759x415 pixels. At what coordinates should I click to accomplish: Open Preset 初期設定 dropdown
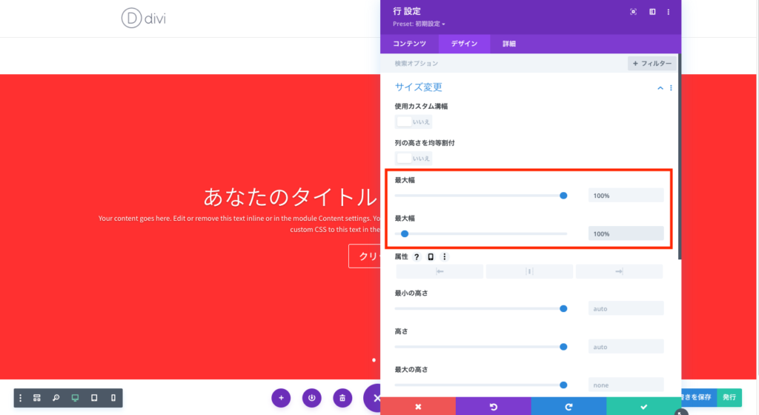coord(419,24)
